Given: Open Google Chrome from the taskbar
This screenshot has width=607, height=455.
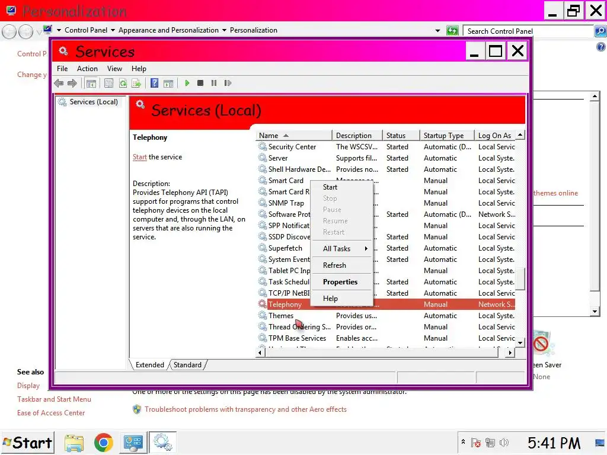Looking at the screenshot, I should coord(103,443).
